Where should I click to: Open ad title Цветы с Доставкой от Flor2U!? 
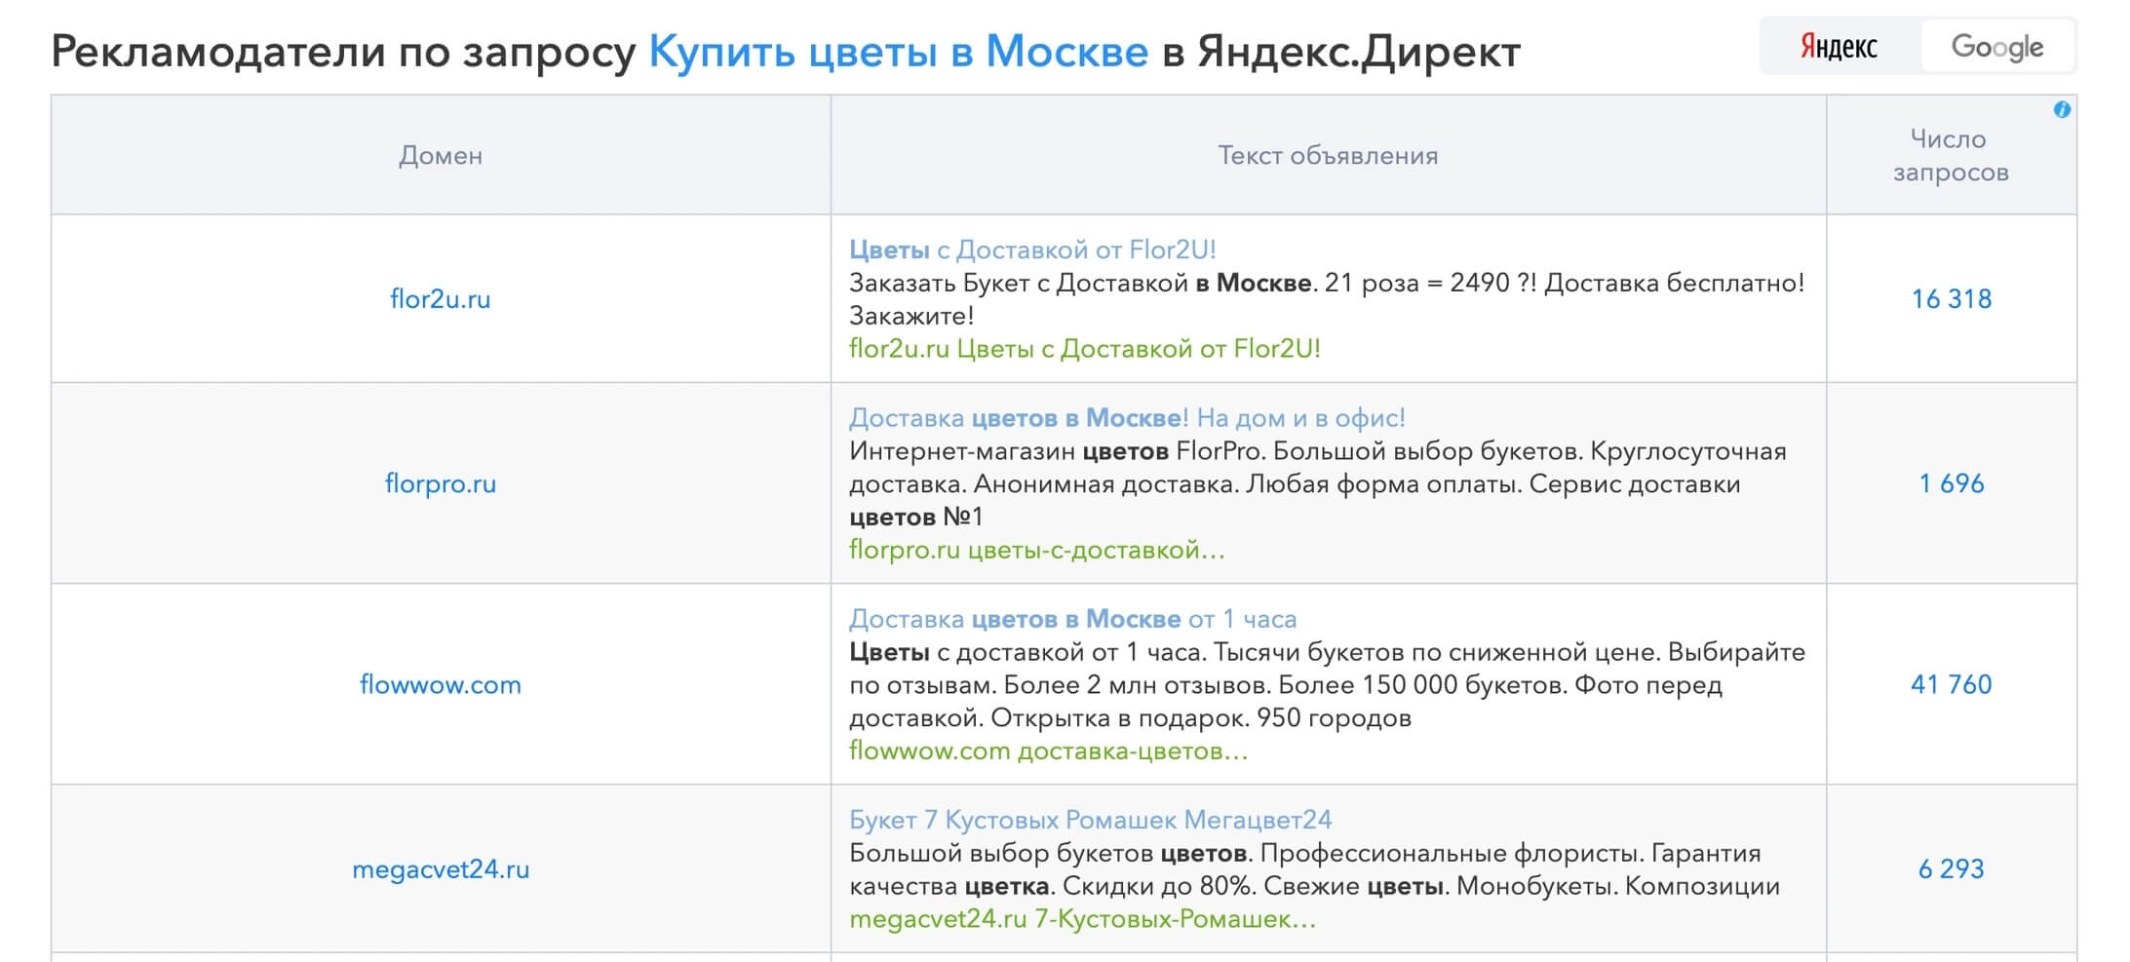click(1032, 250)
